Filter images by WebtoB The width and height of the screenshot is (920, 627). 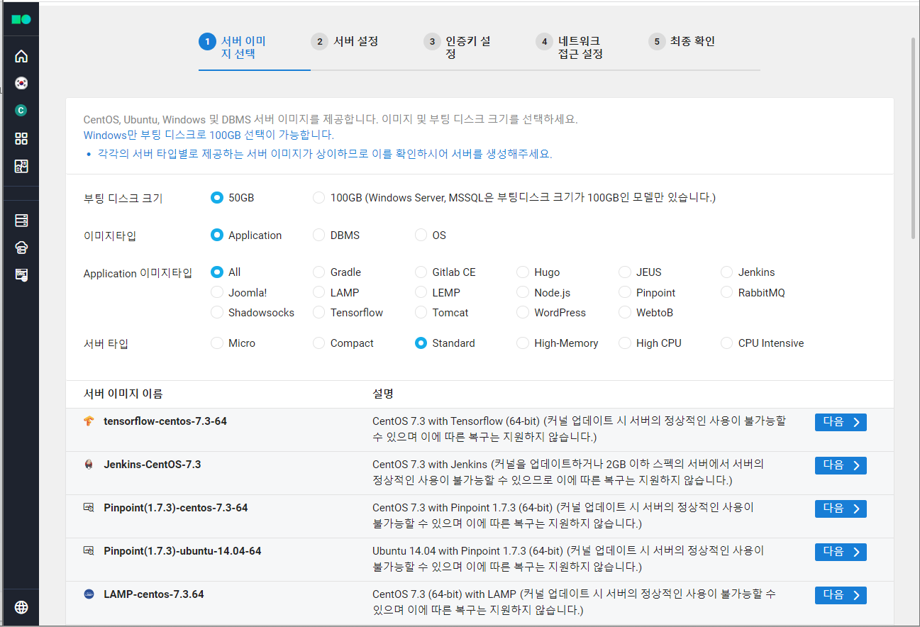(625, 313)
